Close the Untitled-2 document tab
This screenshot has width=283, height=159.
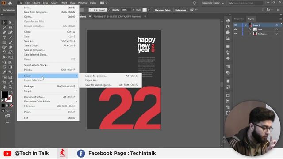click(145, 16)
